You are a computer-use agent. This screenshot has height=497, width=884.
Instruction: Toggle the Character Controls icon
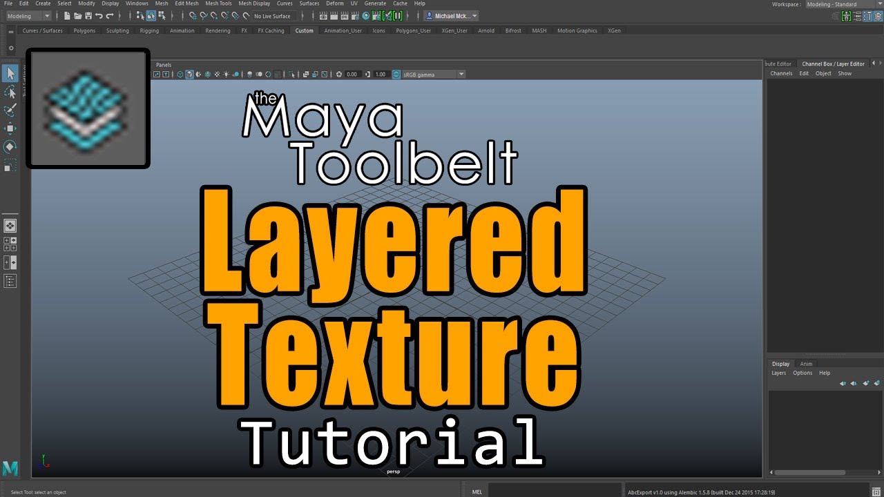pos(846,16)
